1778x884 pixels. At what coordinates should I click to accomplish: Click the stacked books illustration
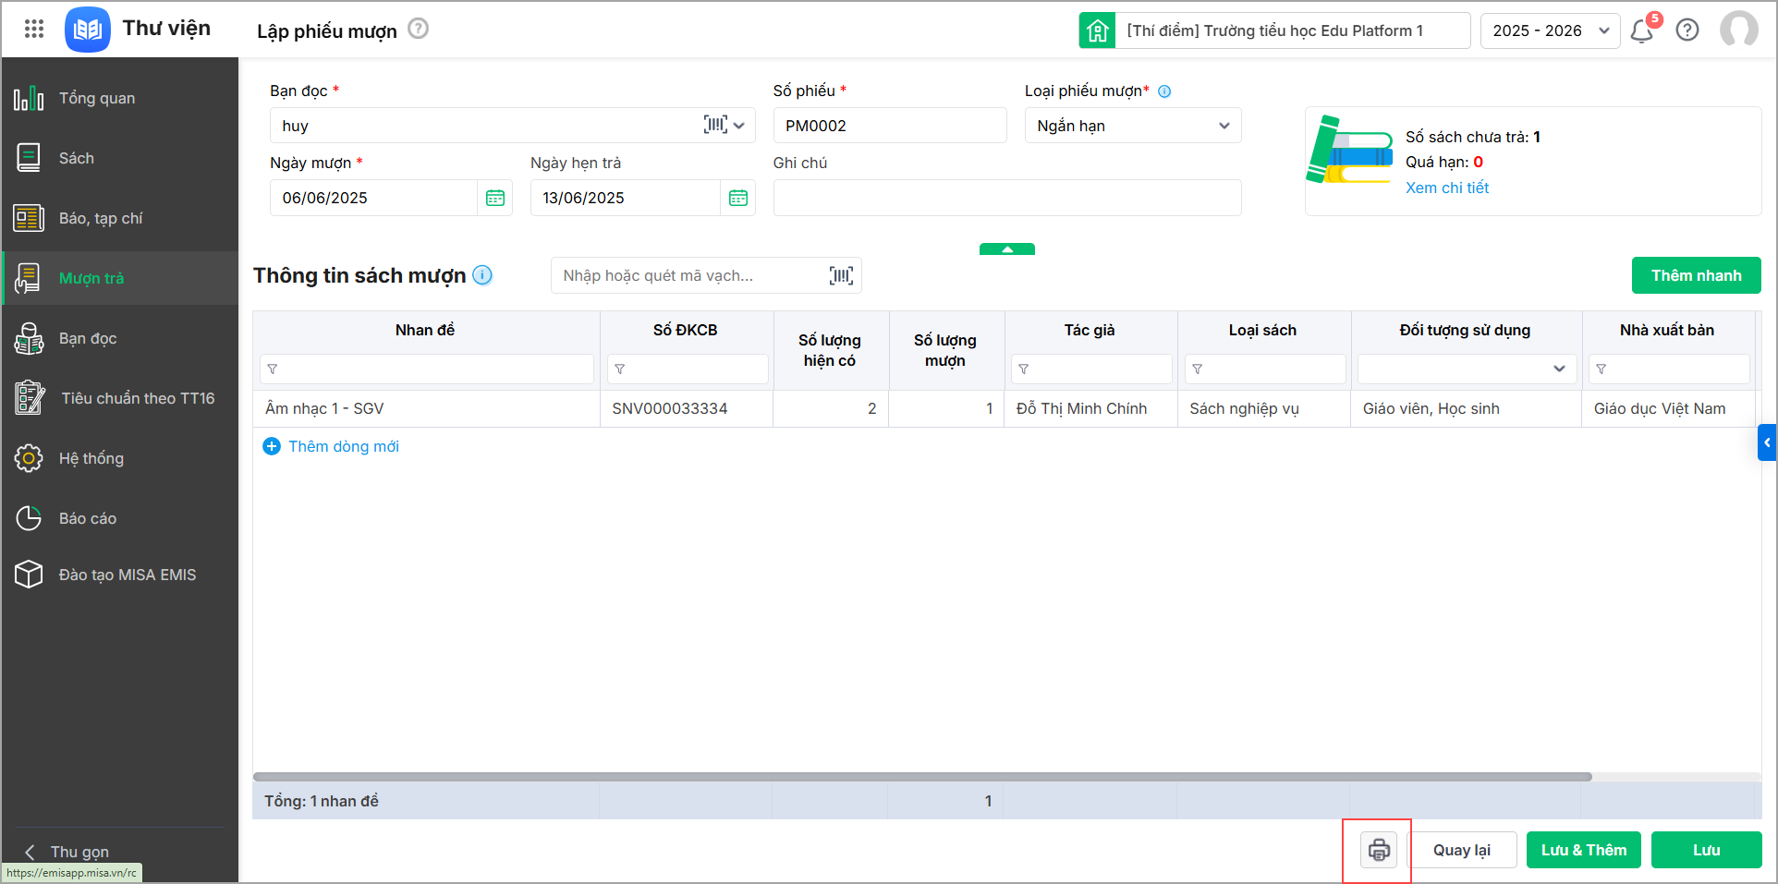[1349, 150]
